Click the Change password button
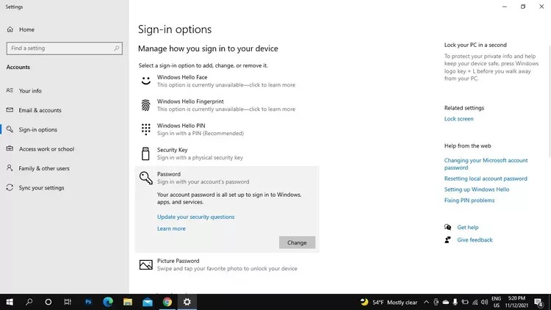 pyautogui.click(x=297, y=242)
